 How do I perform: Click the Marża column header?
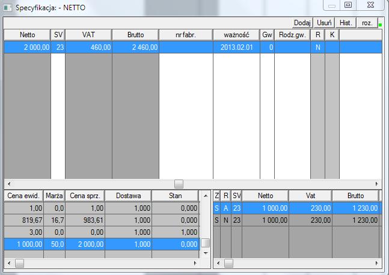(54, 196)
